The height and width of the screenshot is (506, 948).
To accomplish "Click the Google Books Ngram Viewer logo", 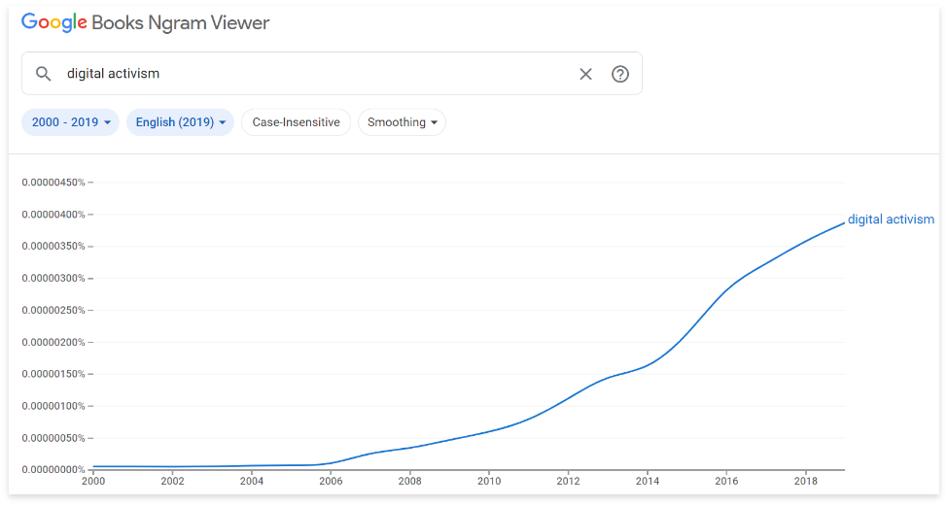I will click(x=146, y=22).
